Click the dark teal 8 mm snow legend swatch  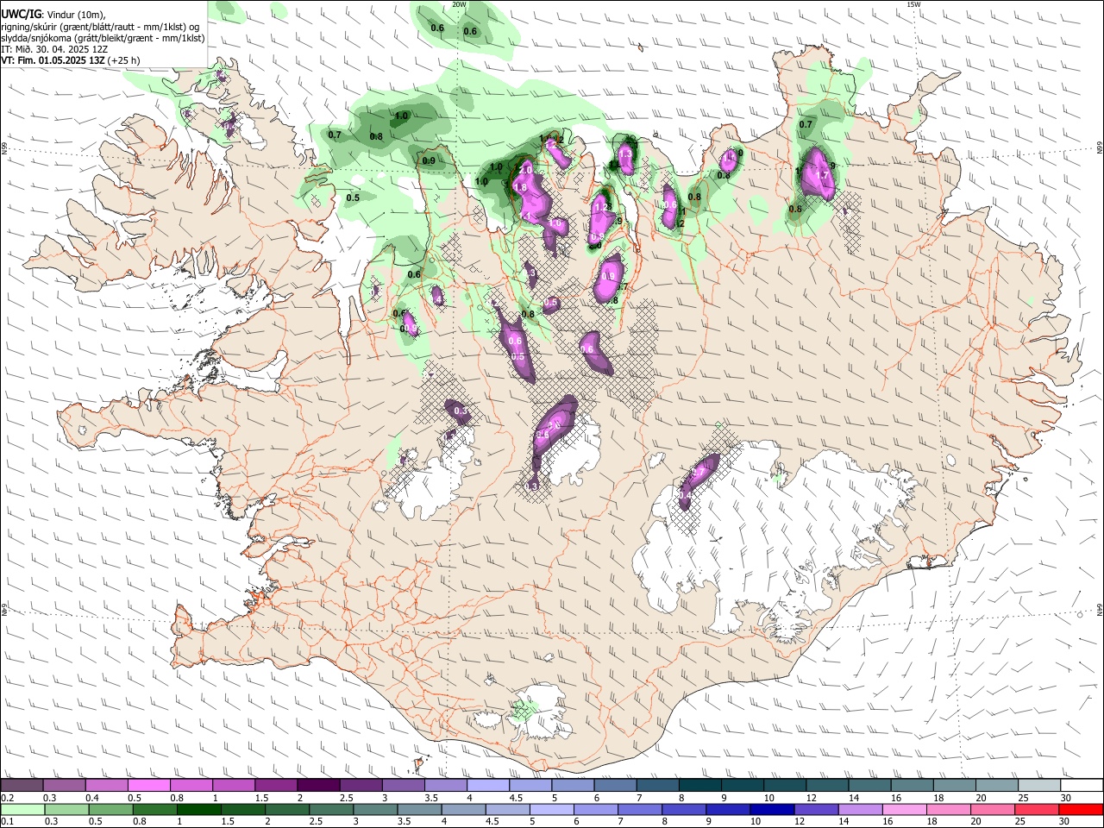(699, 785)
